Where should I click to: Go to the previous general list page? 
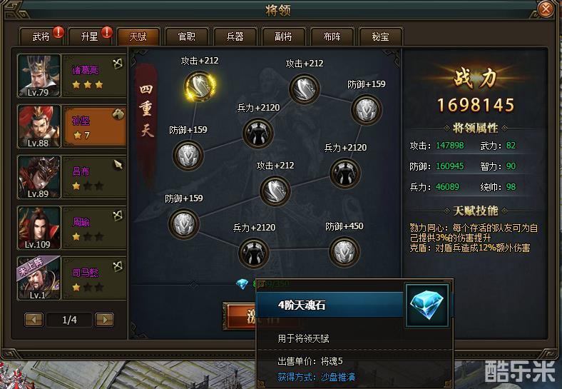tap(34, 319)
